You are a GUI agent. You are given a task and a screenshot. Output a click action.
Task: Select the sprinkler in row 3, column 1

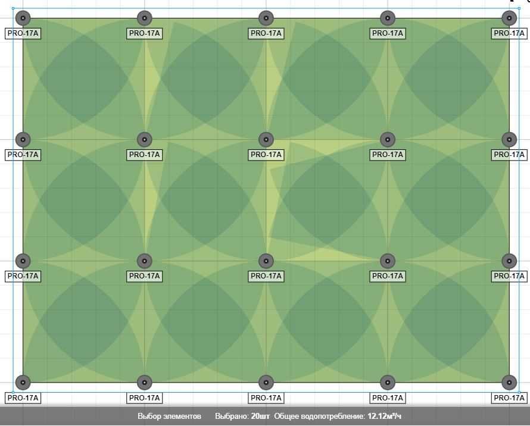23,261
